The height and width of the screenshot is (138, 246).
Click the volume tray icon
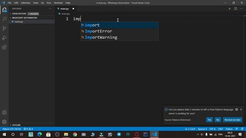point(202,135)
